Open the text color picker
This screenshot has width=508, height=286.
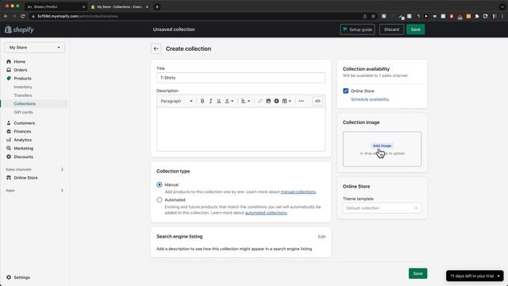click(x=229, y=101)
